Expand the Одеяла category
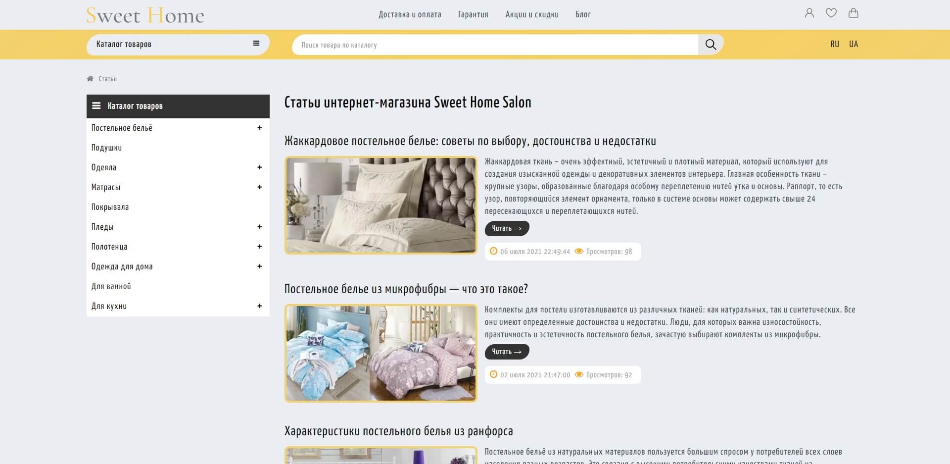Image resolution: width=950 pixels, height=464 pixels. point(259,167)
